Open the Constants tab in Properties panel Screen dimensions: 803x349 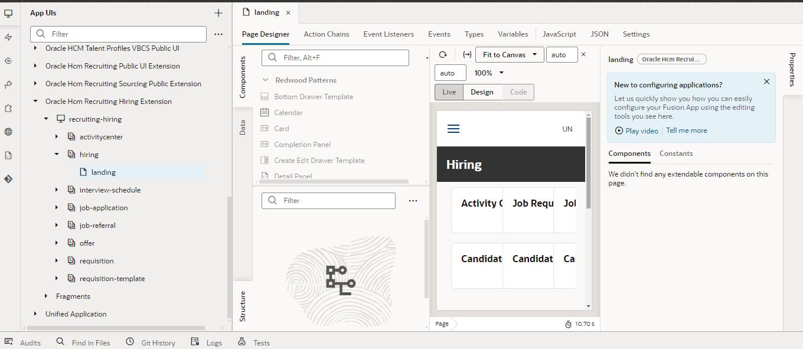[675, 153]
